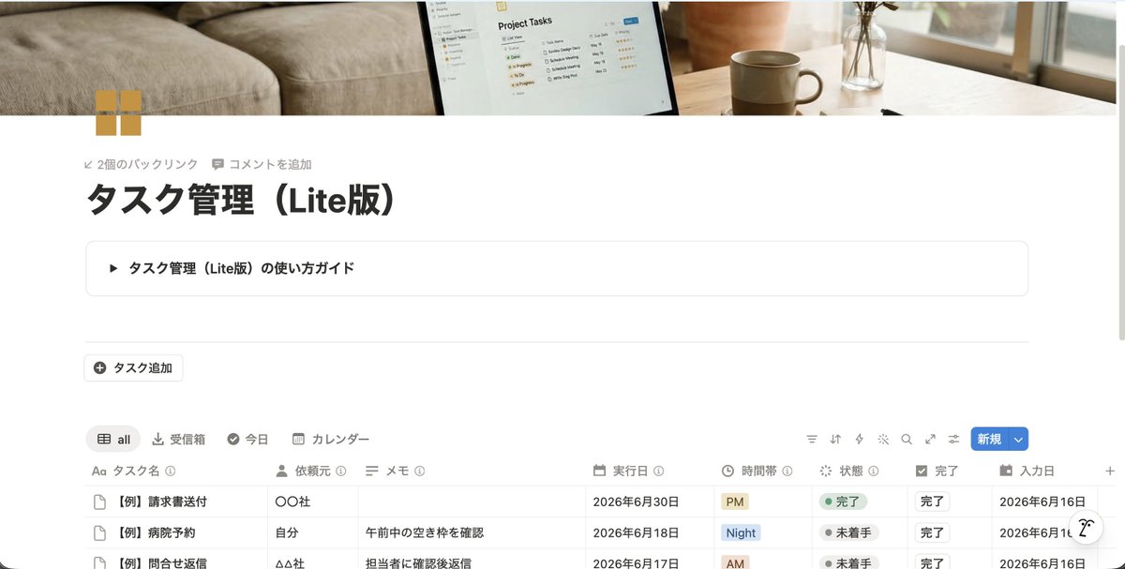
Task: Click the sparkle AI icon in toolbar
Action: [x=882, y=439]
